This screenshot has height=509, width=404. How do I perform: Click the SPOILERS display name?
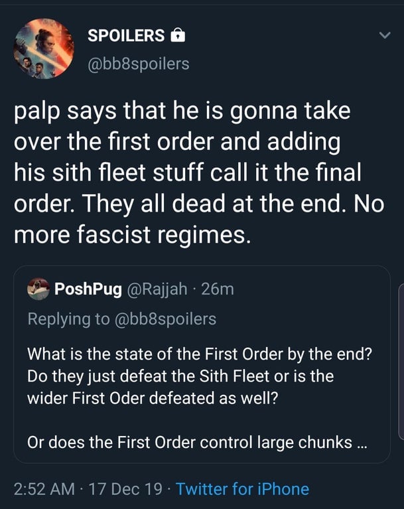click(x=126, y=36)
